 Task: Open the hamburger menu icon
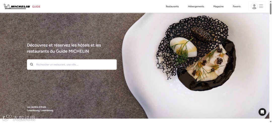(x=261, y=6)
